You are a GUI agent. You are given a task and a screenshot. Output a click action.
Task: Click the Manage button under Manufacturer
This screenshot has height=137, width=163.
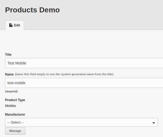(x=15, y=131)
